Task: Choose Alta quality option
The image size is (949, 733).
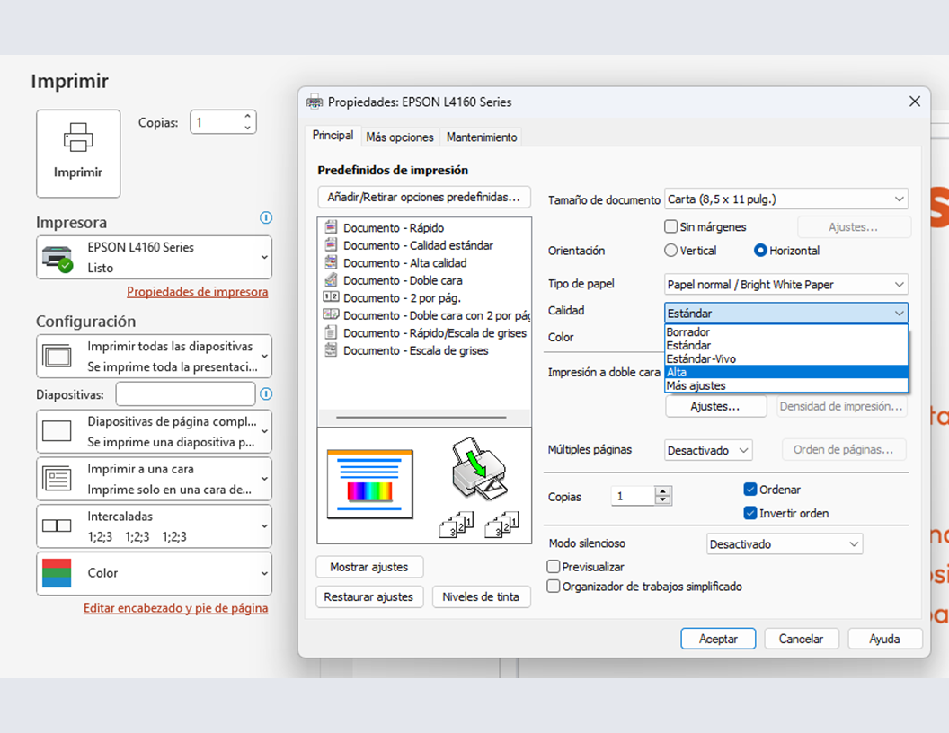Action: (786, 372)
